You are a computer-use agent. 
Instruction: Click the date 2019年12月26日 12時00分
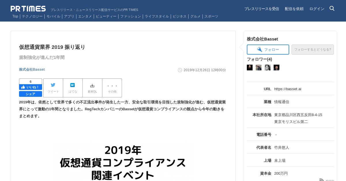point(205,70)
